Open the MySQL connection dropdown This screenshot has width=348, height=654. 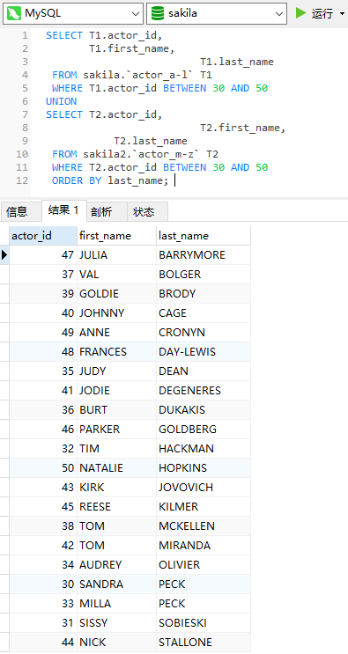(73, 13)
